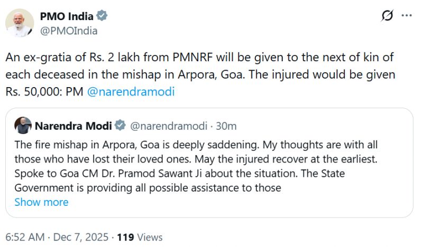The height and width of the screenshot is (247, 423).
Task: Click quoted line 'The fire mishap in Arpora'
Action: [79, 145]
